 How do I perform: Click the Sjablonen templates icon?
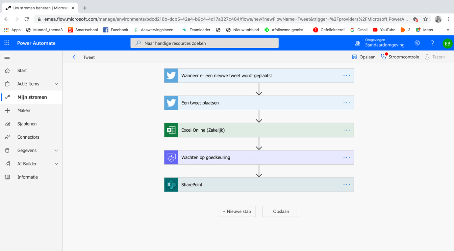[7, 124]
